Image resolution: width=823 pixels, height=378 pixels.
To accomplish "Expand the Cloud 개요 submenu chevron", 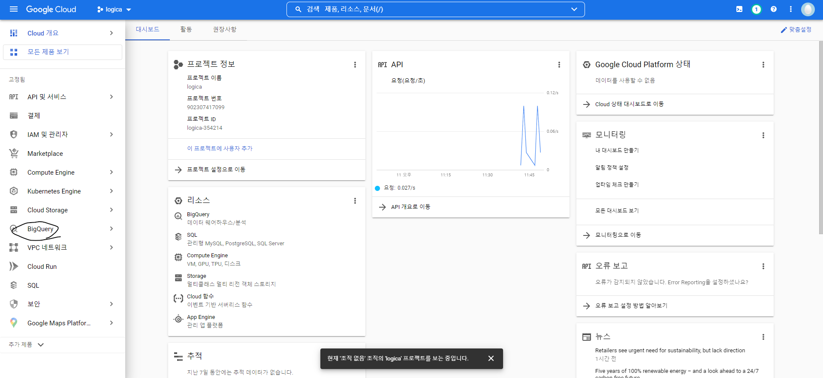I will tap(112, 33).
